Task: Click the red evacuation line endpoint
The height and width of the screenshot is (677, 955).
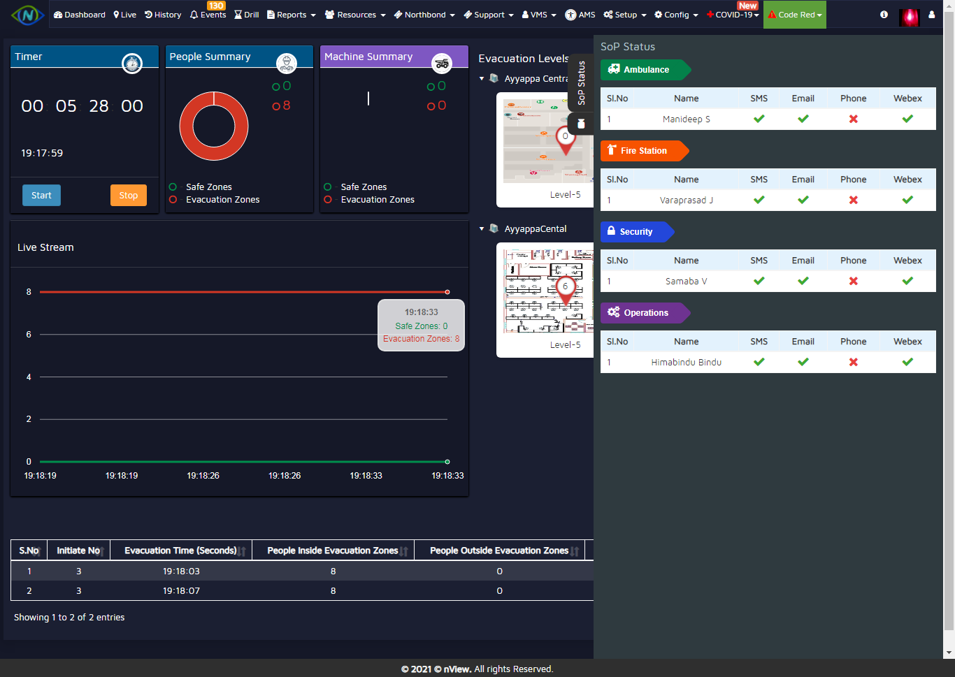Action: pyautogui.click(x=447, y=292)
